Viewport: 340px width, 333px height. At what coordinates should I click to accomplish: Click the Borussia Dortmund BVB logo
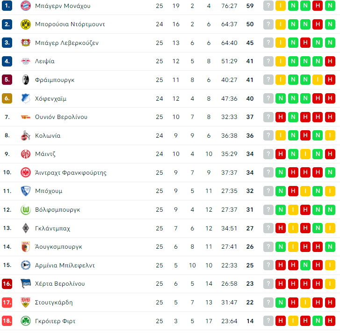tap(26, 24)
